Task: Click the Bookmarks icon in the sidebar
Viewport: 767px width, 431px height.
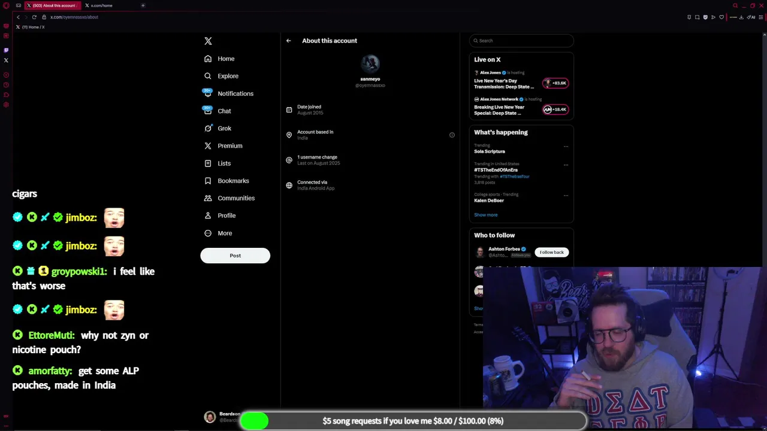Action: pyautogui.click(x=208, y=181)
